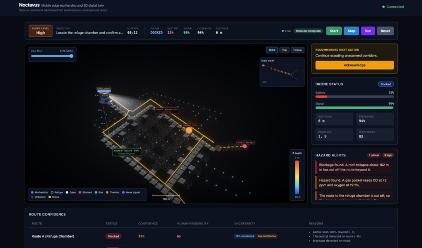Viewport: 422px width, 248px height.
Task: Click the Gas legend dot
Action: tap(96, 193)
